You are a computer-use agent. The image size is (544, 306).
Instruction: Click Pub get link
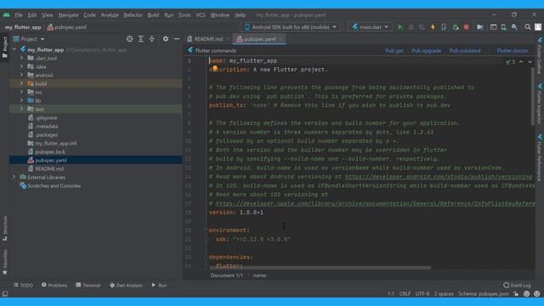coord(394,51)
